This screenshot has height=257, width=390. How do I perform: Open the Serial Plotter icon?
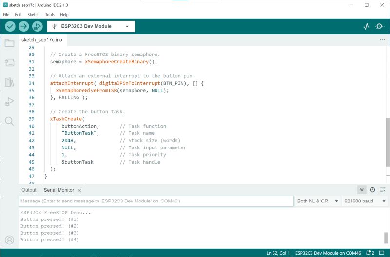pyautogui.click(x=366, y=26)
